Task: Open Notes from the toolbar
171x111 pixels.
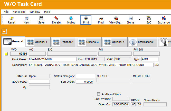Action: [x=71, y=20]
